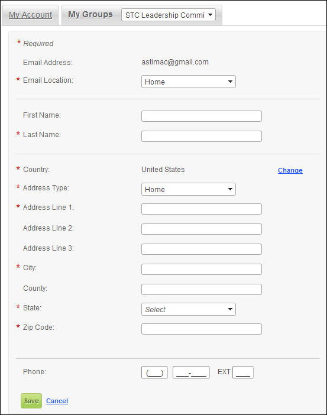Click the green Save button
Viewport: 327px width, 415px height.
click(31, 401)
